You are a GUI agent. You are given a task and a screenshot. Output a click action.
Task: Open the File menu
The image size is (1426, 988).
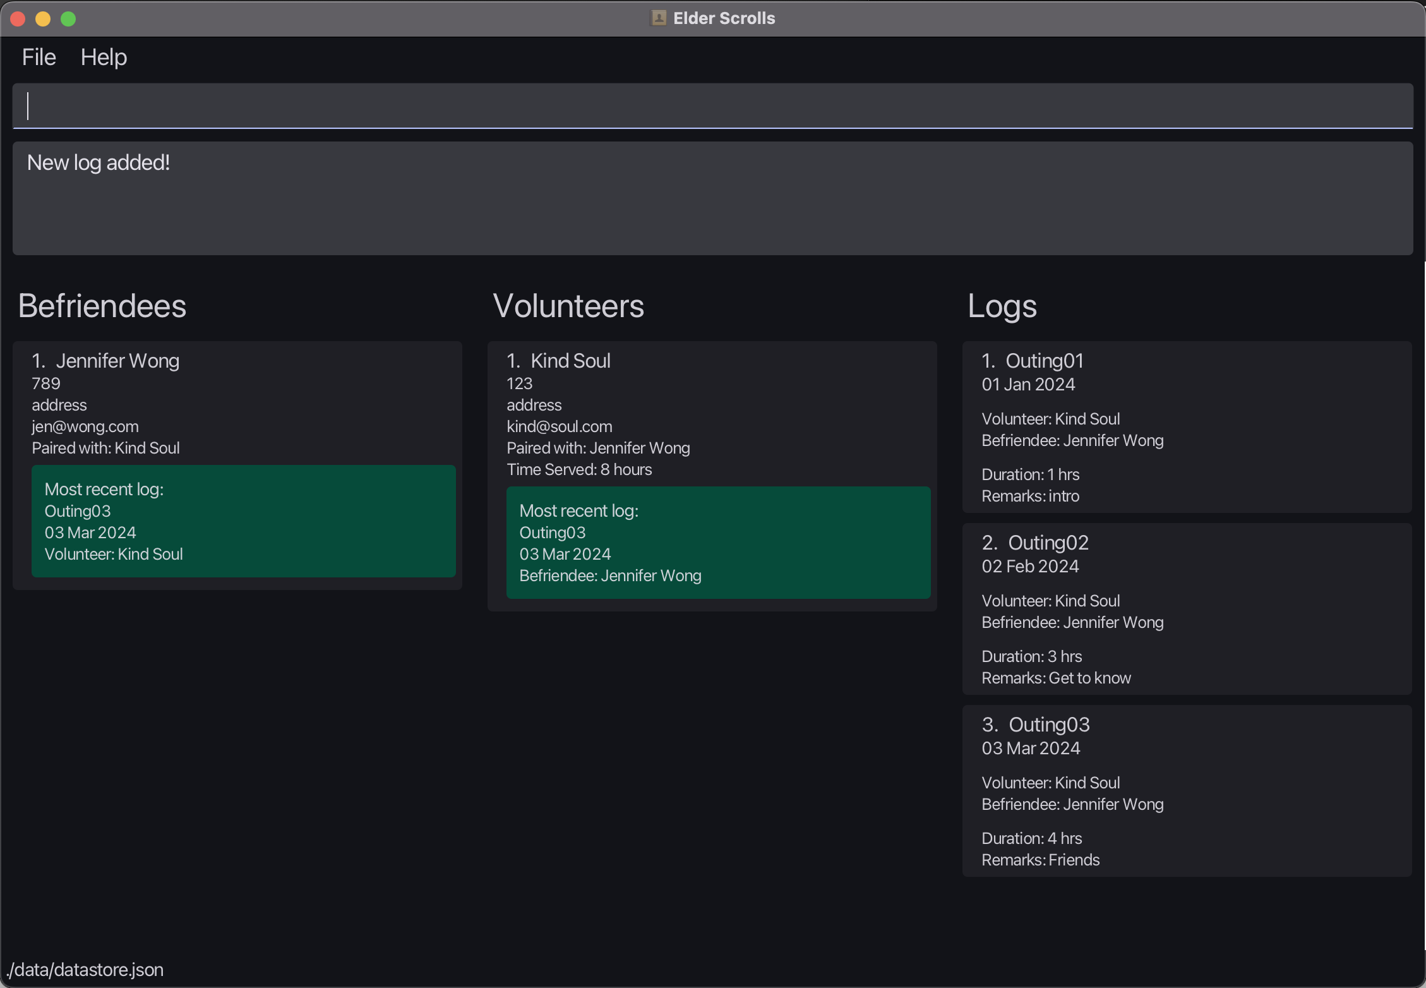[x=39, y=57]
